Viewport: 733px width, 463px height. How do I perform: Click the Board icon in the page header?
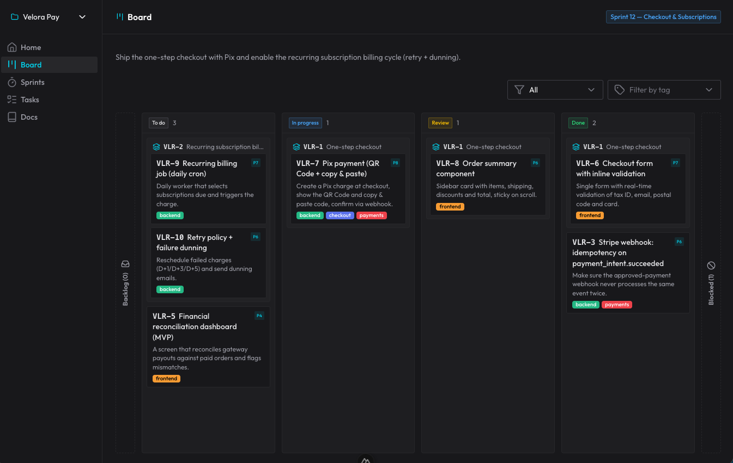tap(120, 17)
